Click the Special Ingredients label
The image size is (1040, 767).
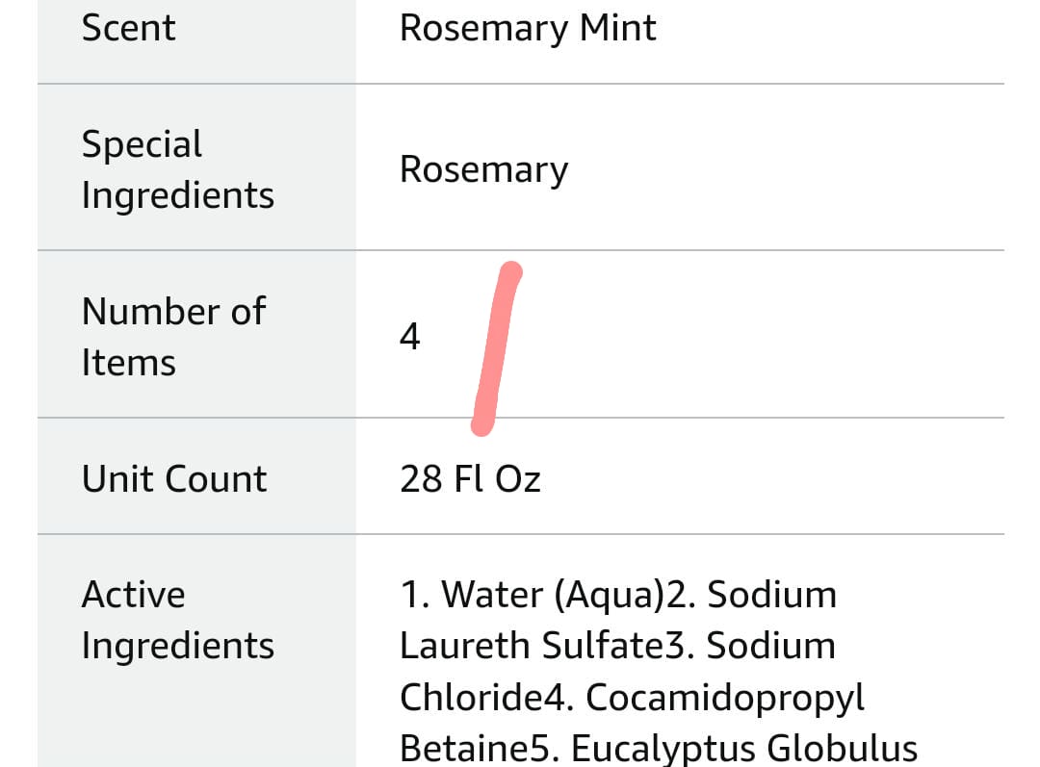pos(178,169)
